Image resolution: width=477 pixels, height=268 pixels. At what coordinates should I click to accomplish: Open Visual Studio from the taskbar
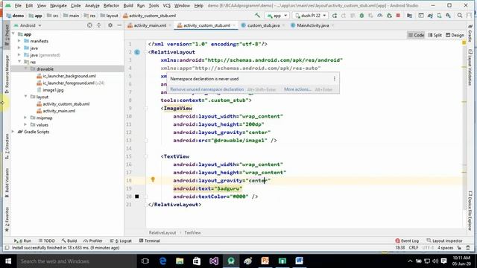click(214, 261)
